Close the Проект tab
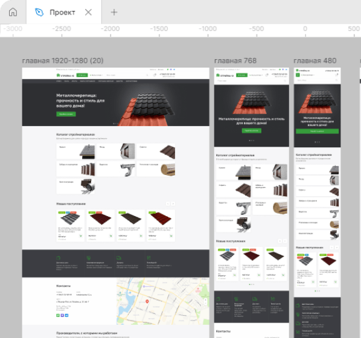361x338 pixels. pos(88,12)
